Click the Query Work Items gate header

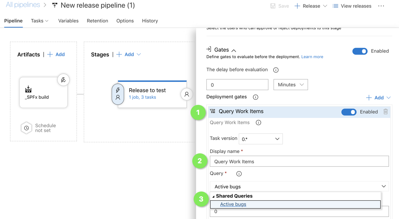click(299, 112)
